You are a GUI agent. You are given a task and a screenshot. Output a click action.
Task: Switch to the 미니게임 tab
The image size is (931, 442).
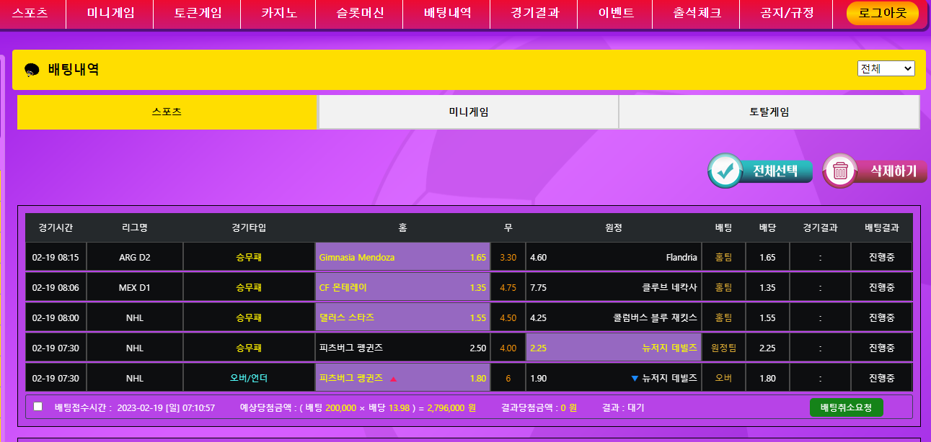point(468,112)
